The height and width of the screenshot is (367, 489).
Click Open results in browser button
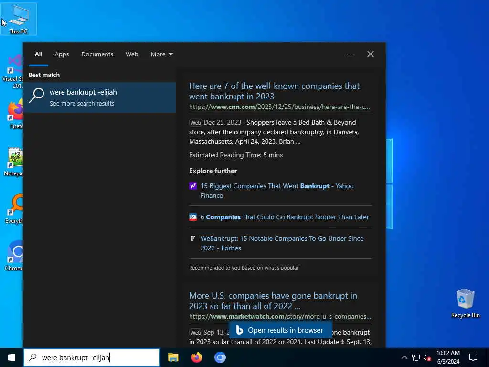281,330
